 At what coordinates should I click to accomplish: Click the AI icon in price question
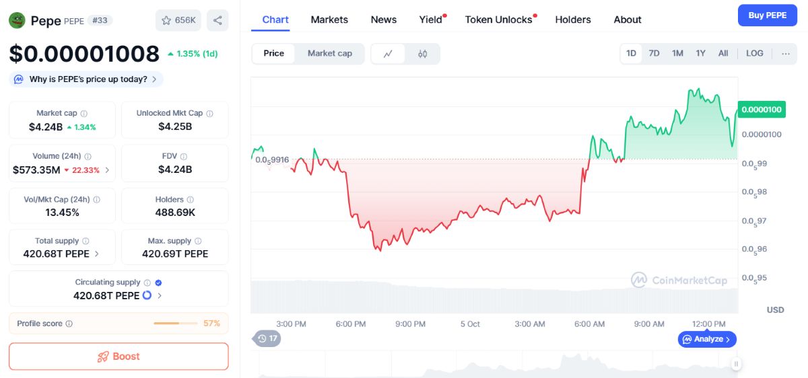coord(18,79)
